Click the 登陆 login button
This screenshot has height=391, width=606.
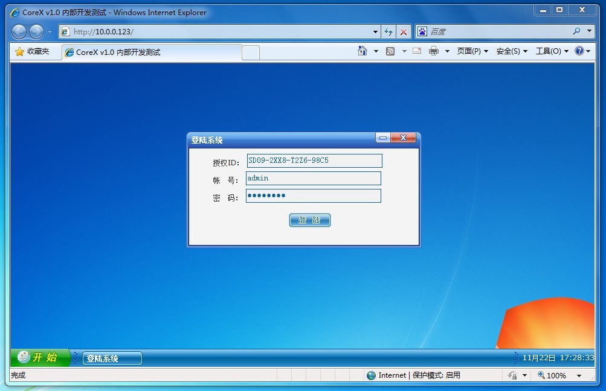[x=309, y=220]
